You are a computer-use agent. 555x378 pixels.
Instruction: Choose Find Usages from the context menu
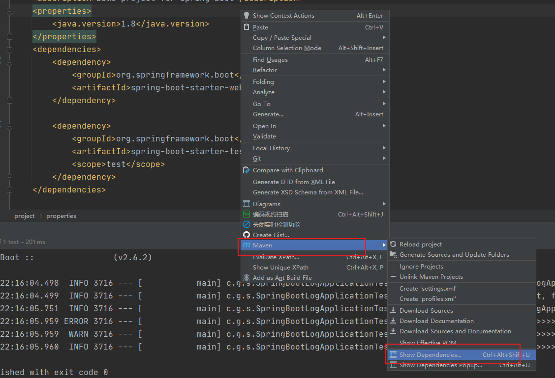pos(270,60)
